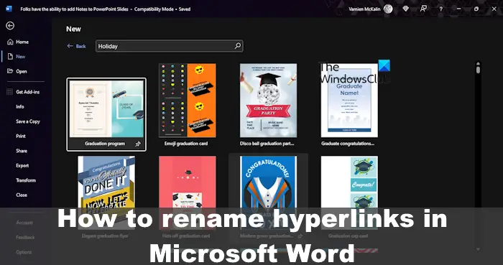Select the Disco ball graduation party template
503x265 pixels.
[x=268, y=105]
